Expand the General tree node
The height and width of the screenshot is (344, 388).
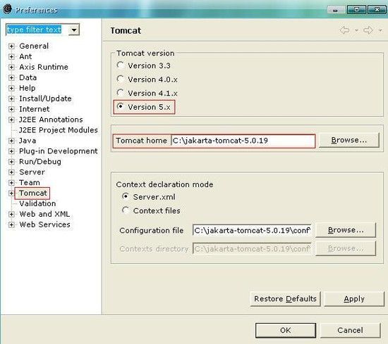pos(11,46)
